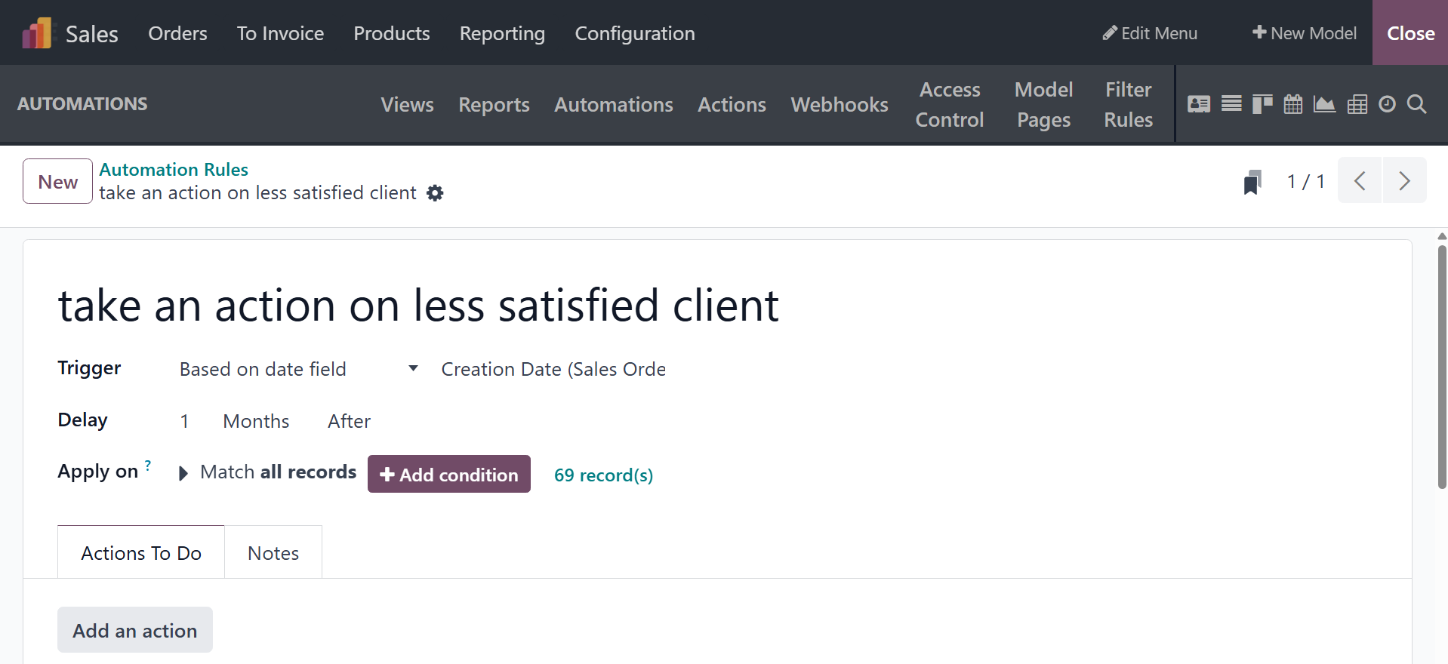Image resolution: width=1448 pixels, height=664 pixels.
Task: Click the search magnifier view icon
Action: 1417,104
